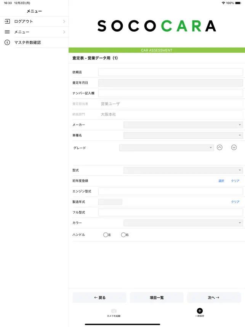Open メニュー sidebar item

(34, 32)
